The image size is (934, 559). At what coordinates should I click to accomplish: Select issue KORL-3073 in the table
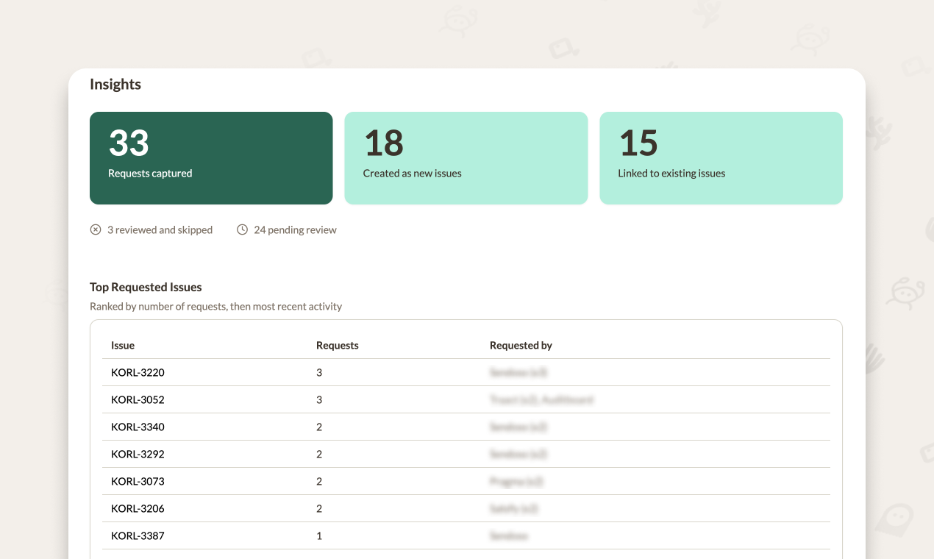click(138, 481)
